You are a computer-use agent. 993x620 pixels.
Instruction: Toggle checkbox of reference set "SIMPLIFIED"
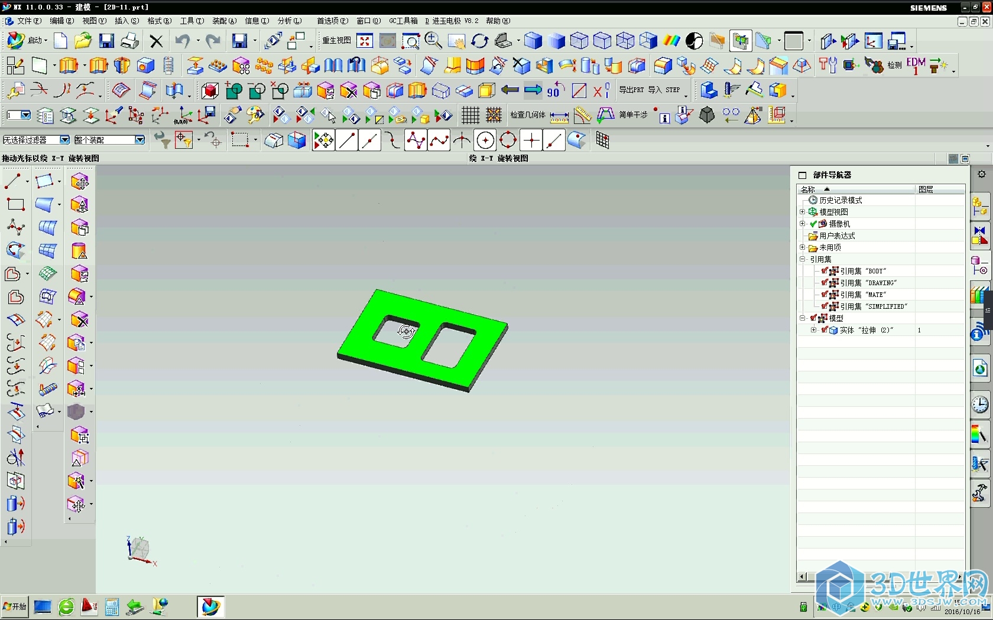(825, 306)
